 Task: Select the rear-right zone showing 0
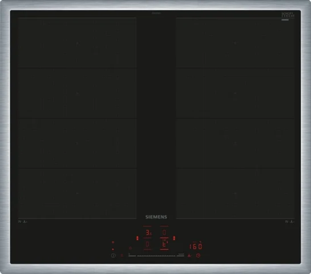(x=164, y=232)
